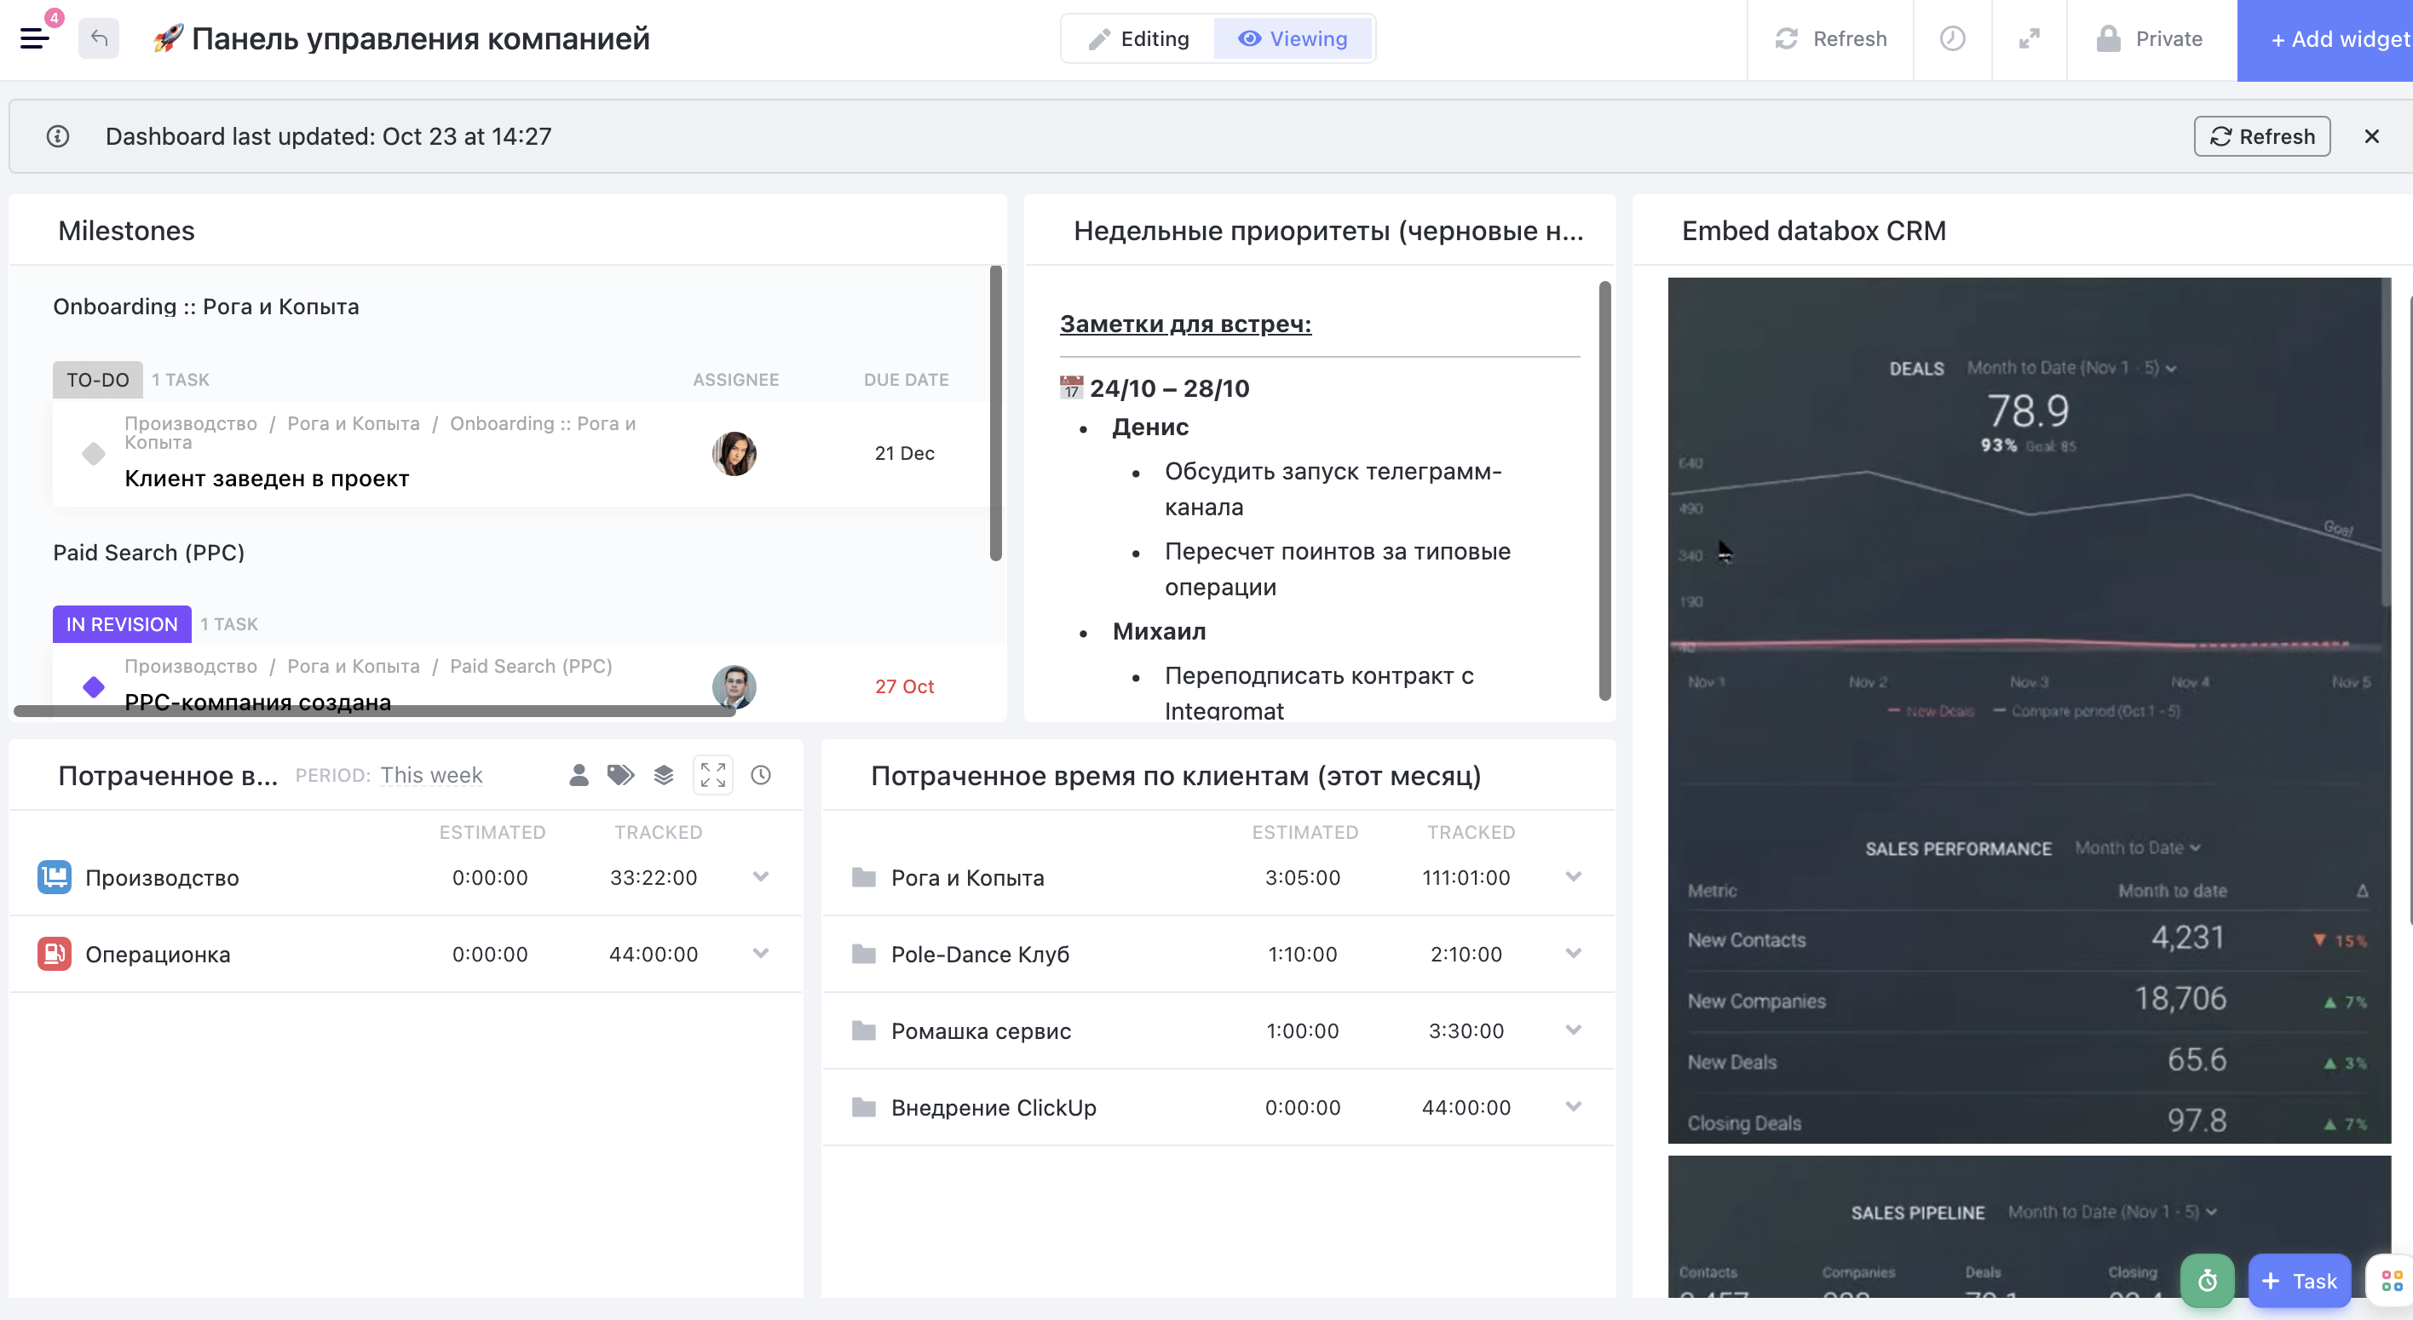Click the layers stack icon in time widget
The image size is (2413, 1320).
coord(664,775)
